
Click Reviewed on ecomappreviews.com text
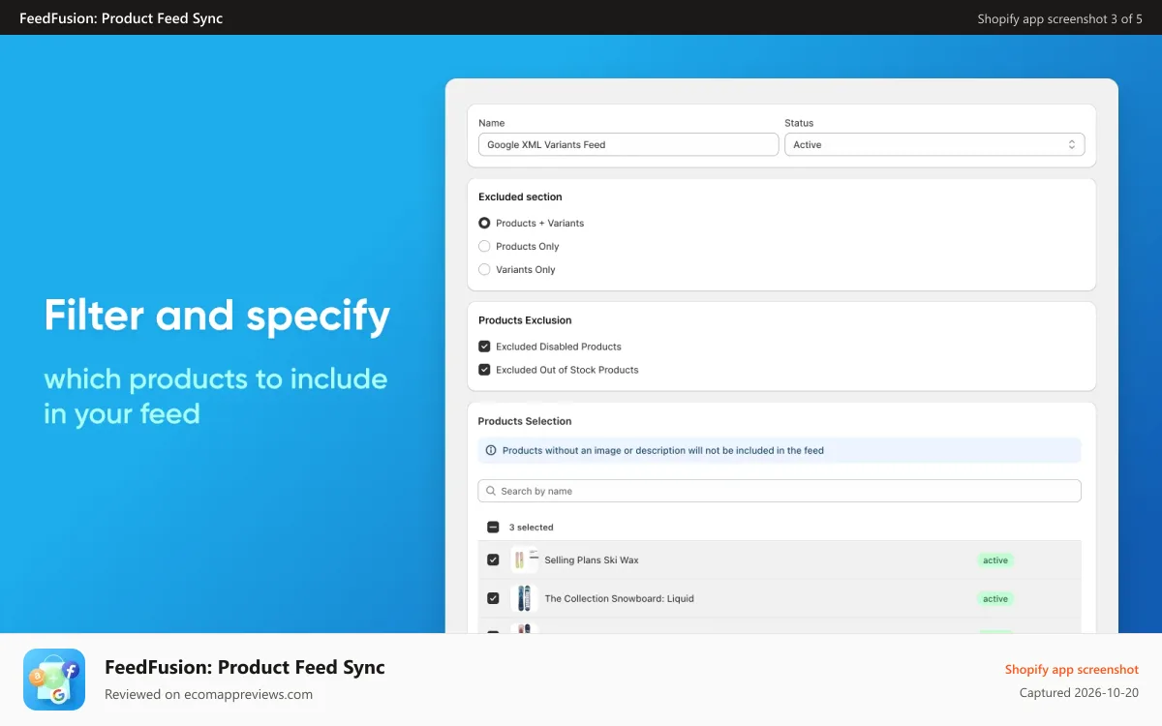[x=208, y=694]
